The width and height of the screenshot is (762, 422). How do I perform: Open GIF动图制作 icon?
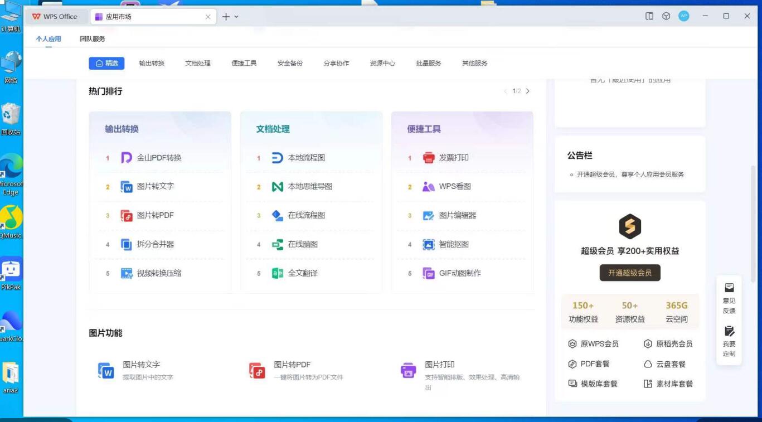point(429,273)
